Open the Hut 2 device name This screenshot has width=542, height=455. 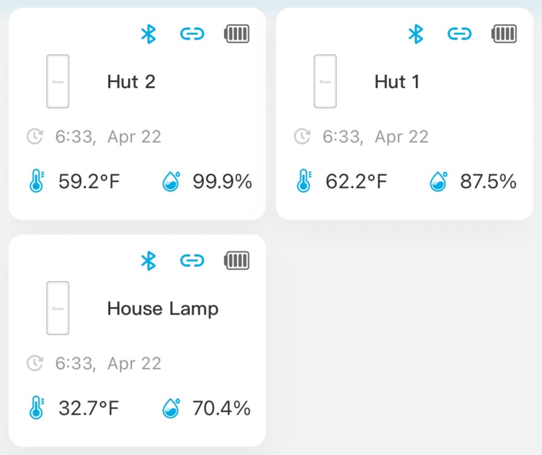pyautogui.click(x=131, y=82)
